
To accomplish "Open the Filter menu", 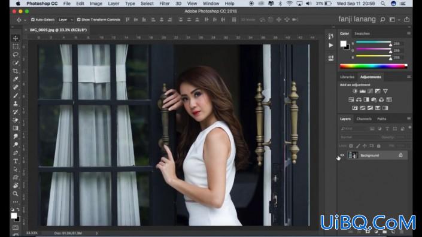I will pyautogui.click(x=165, y=4).
